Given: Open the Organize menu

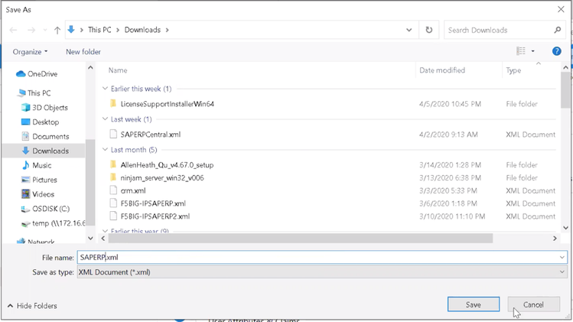Looking at the screenshot, I should pos(30,52).
